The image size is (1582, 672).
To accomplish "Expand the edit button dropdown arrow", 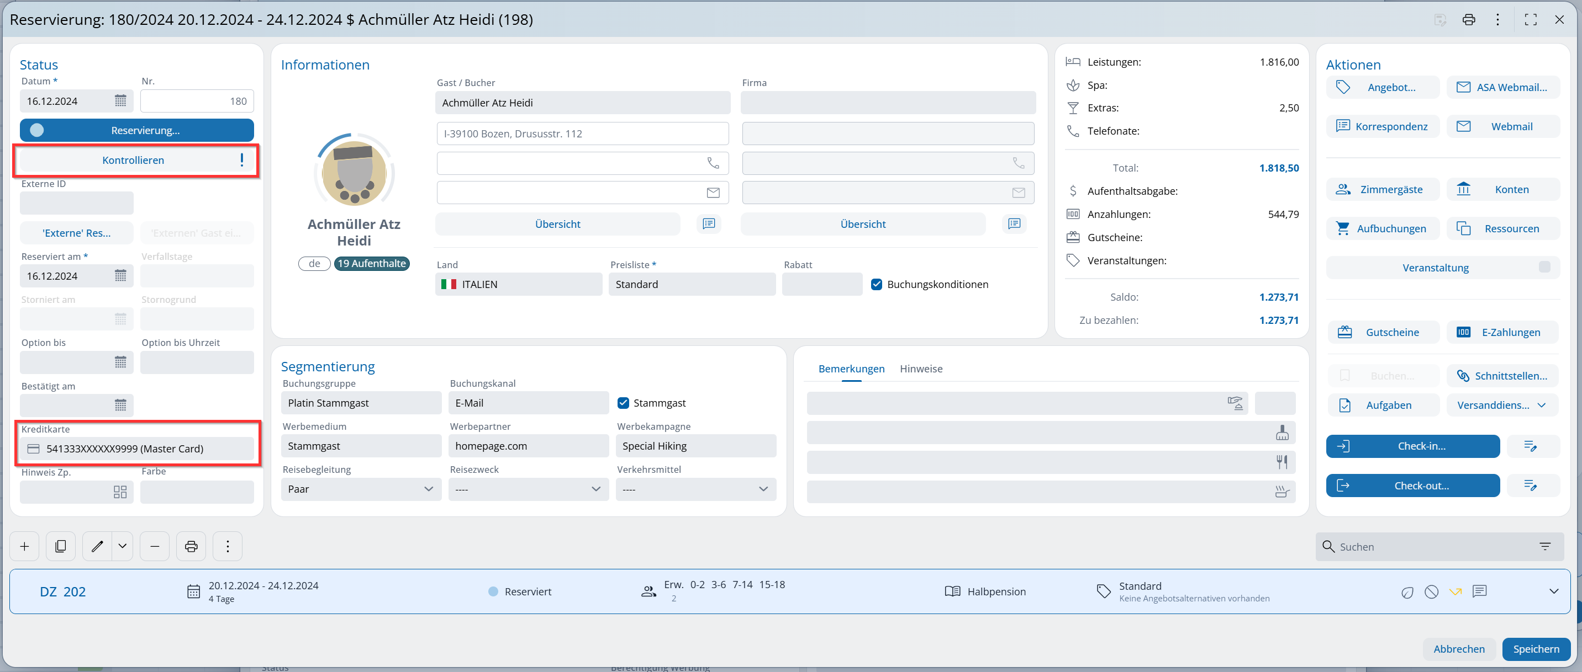I will click(x=122, y=546).
